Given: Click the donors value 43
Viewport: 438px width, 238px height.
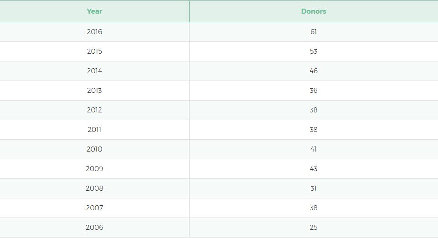Looking at the screenshot, I should [x=314, y=169].
